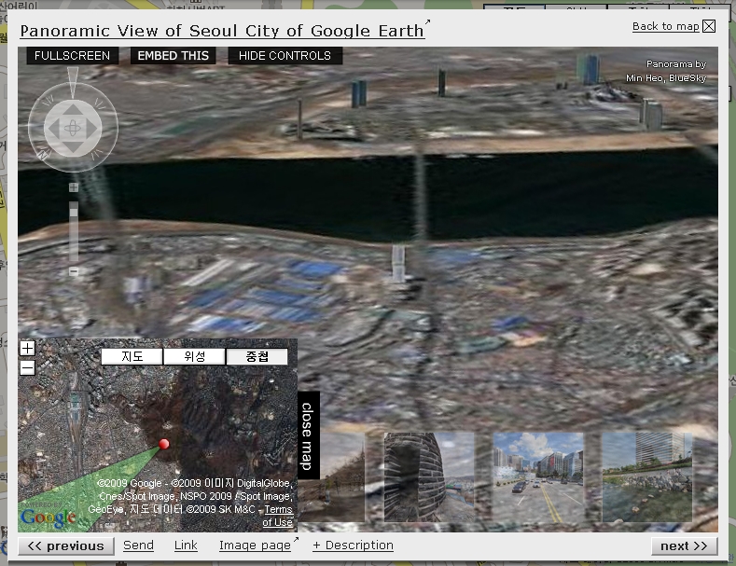Pan the panorama up with the compass arrow

tap(73, 111)
